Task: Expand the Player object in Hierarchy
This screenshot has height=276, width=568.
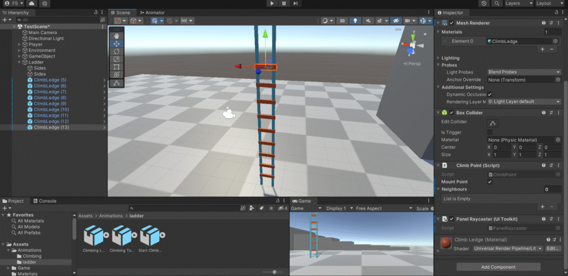Action: (19, 44)
